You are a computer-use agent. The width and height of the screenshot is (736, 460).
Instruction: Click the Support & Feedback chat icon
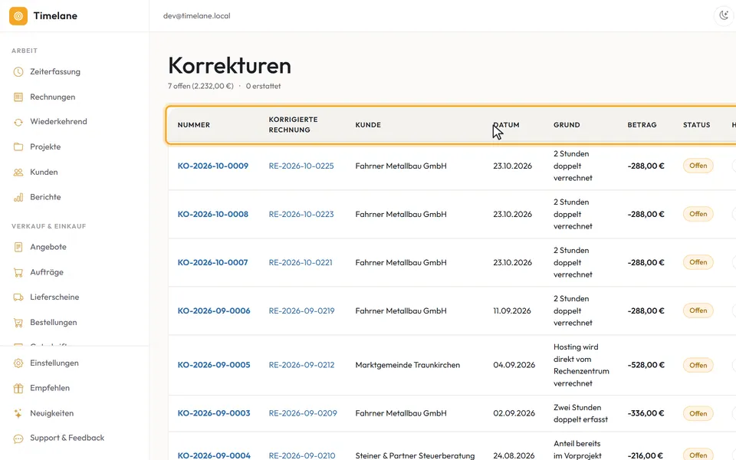tap(18, 439)
